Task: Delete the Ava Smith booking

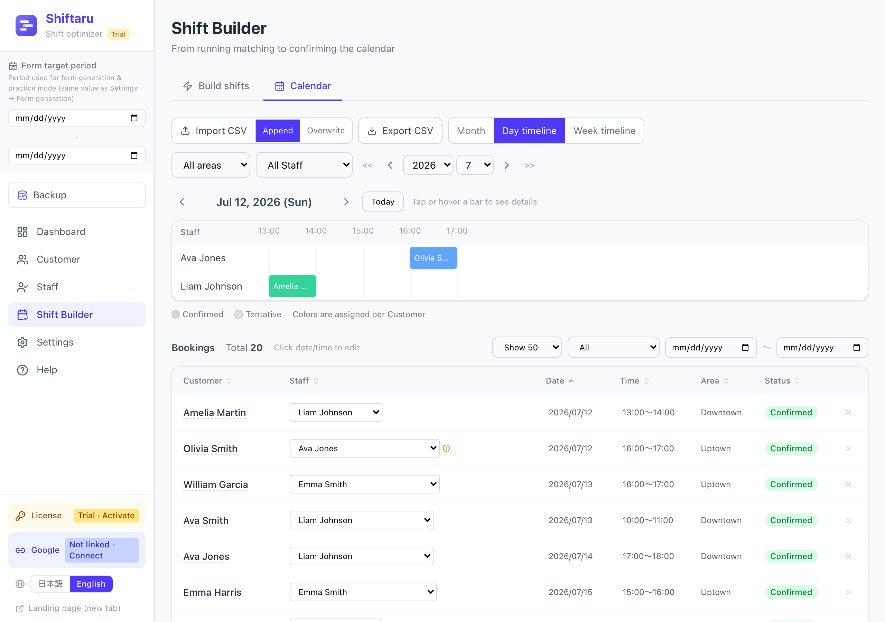Action: [848, 520]
